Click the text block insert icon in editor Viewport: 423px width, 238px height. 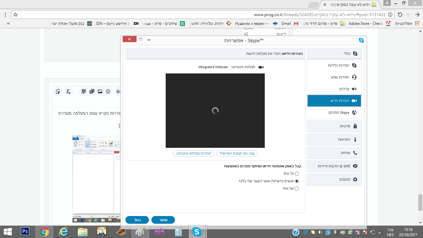pyautogui.click(x=84, y=91)
